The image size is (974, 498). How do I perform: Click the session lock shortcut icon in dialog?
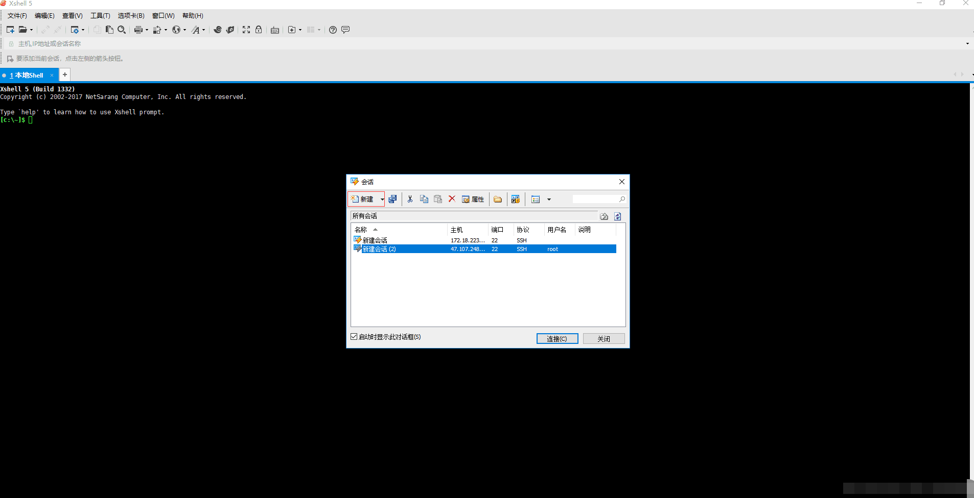pyautogui.click(x=516, y=199)
